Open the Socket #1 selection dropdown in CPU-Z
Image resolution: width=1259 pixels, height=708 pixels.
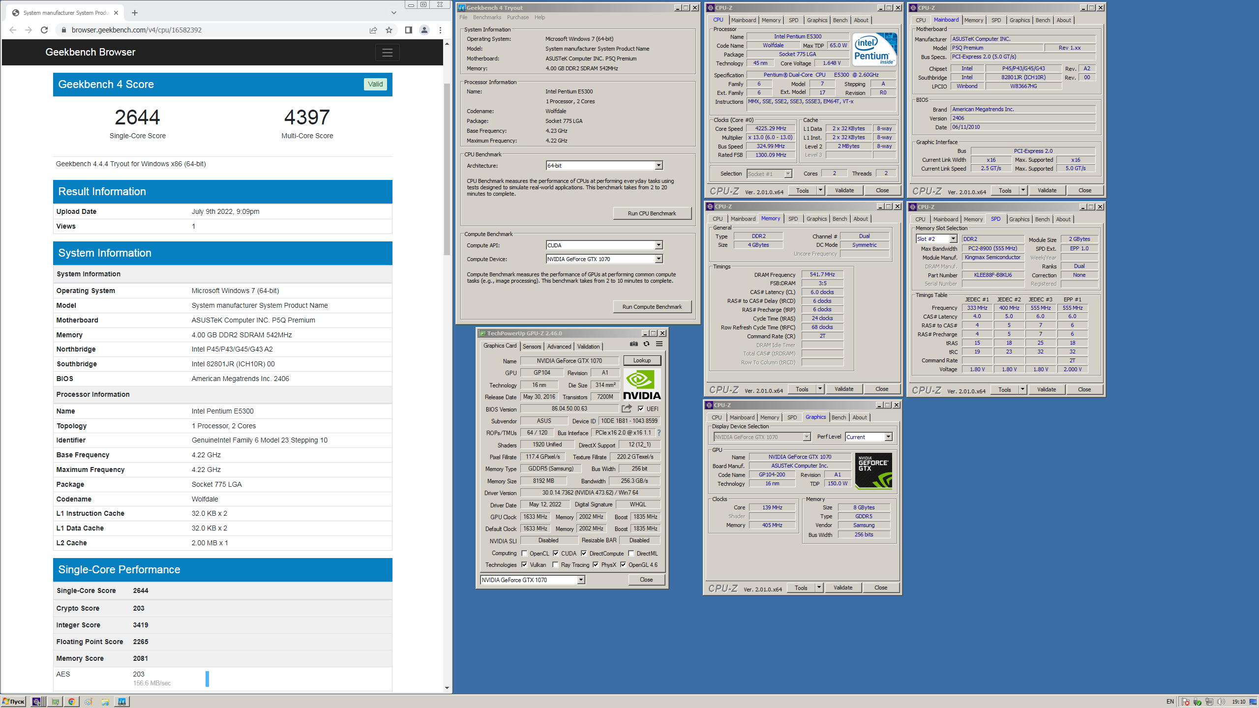pos(769,174)
